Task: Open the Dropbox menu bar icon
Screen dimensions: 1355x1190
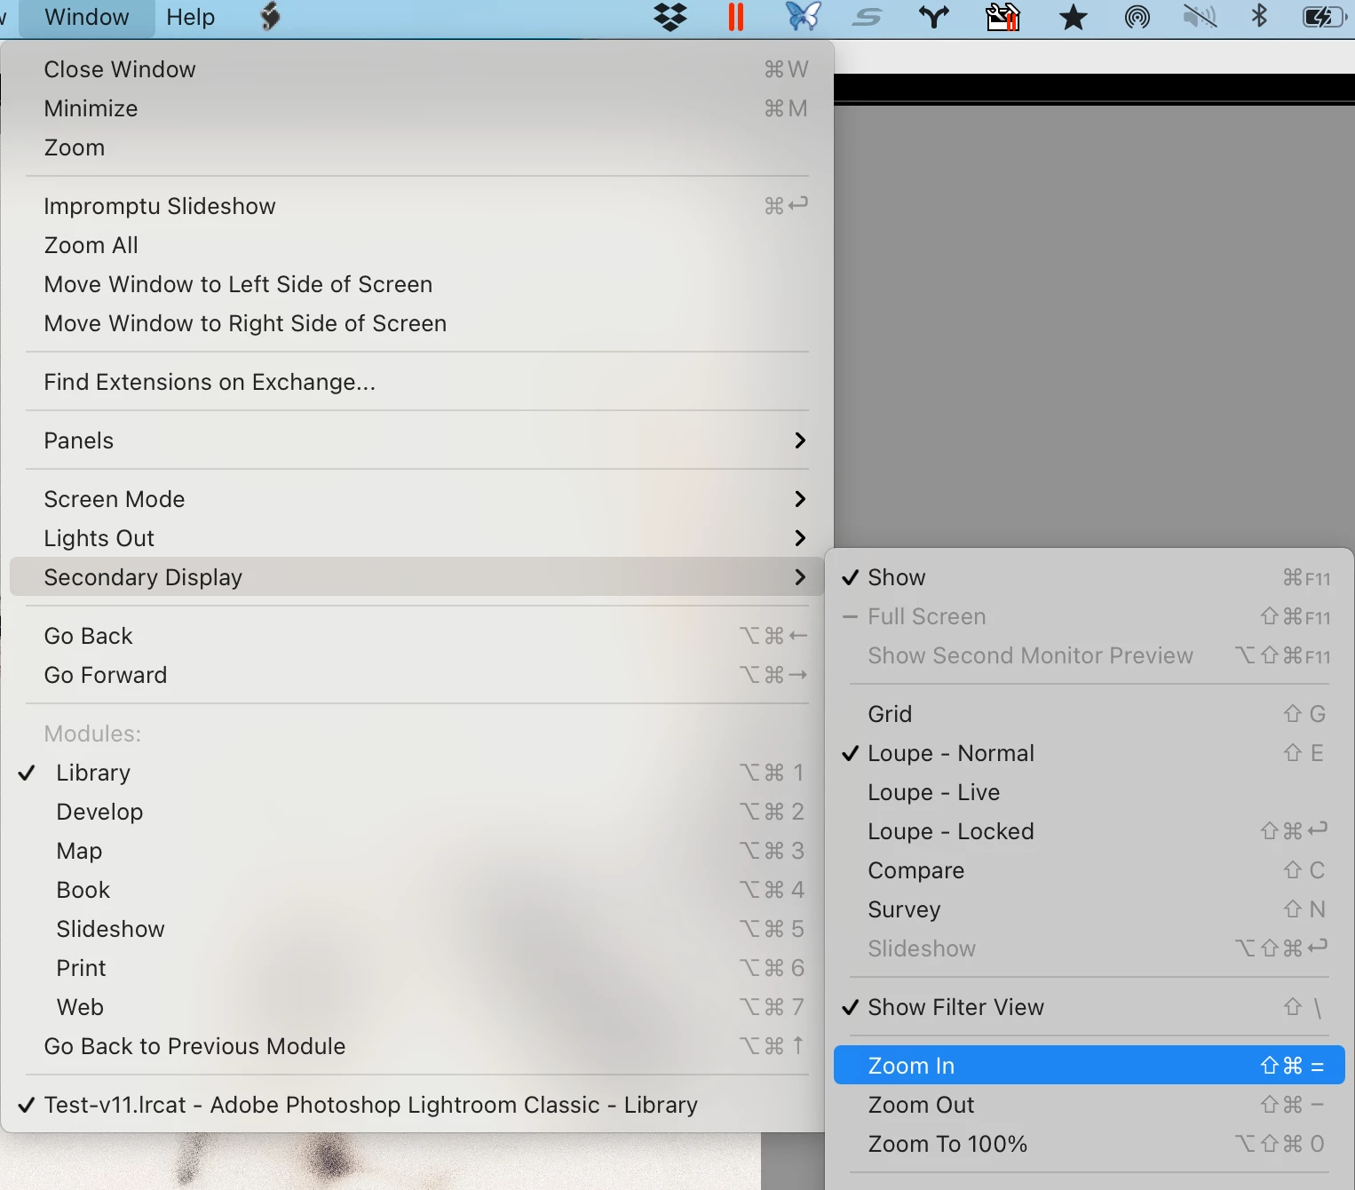Action: 670,17
